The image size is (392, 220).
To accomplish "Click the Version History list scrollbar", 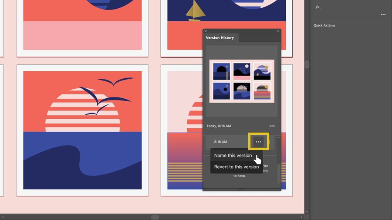I will tap(279, 173).
